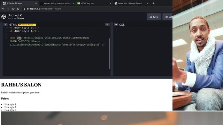This screenshot has width=223, height=125.
Task: Open FiLMon author profile link
Action: click(20, 18)
